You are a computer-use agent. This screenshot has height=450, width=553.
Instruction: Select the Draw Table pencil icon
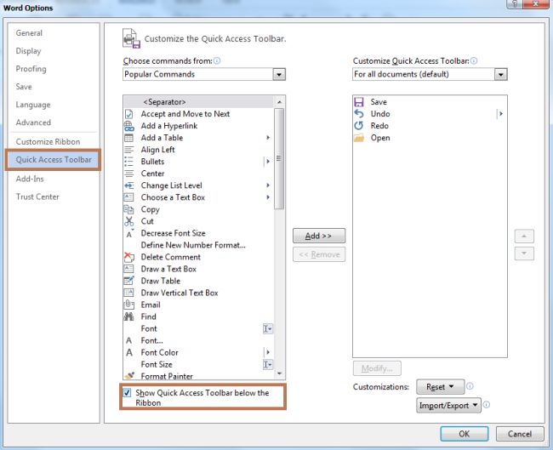129,281
